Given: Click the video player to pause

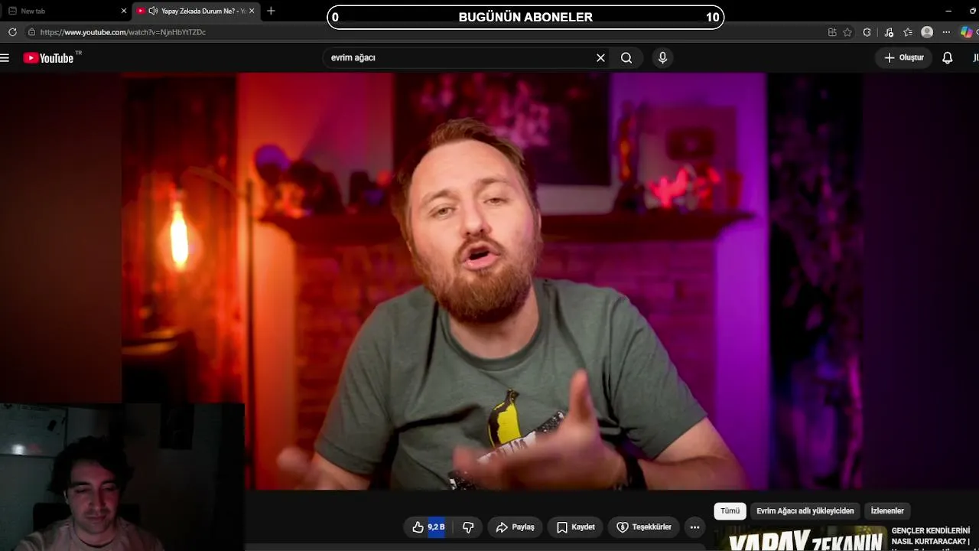Looking at the screenshot, I should click(489, 282).
